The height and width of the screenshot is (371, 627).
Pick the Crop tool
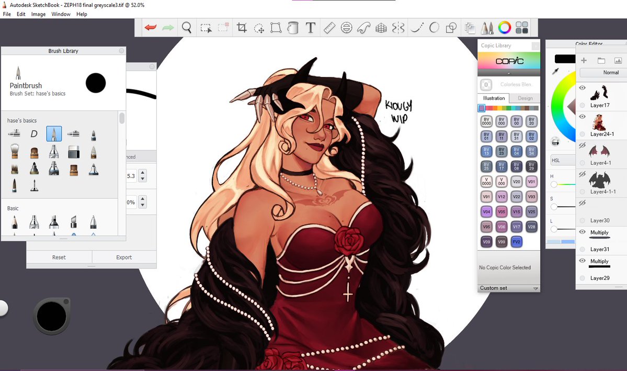(x=242, y=28)
